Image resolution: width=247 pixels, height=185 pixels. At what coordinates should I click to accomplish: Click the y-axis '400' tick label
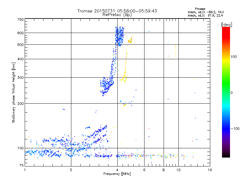(x=20, y=59)
